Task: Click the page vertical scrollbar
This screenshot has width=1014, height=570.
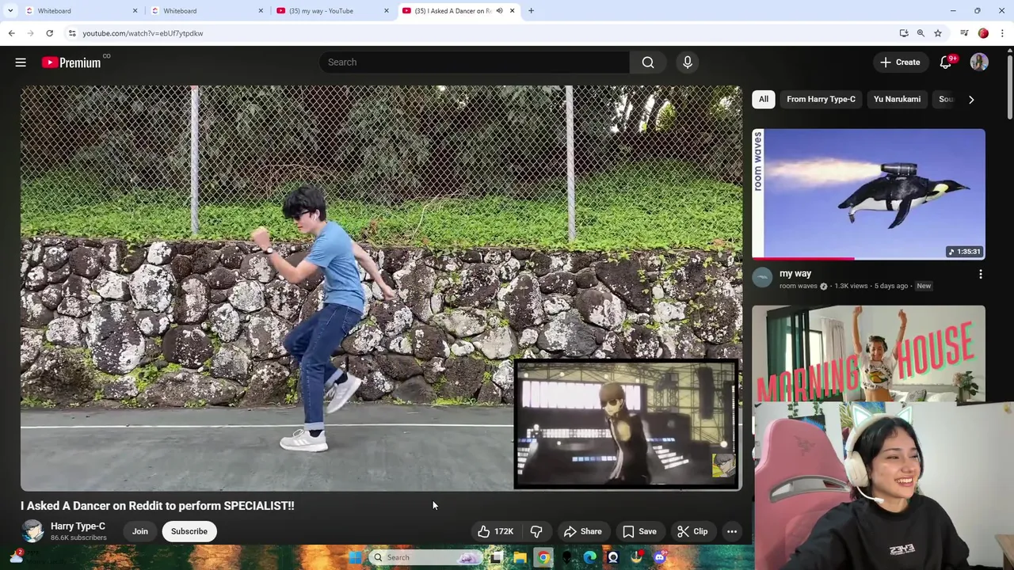Action: [x=1009, y=87]
